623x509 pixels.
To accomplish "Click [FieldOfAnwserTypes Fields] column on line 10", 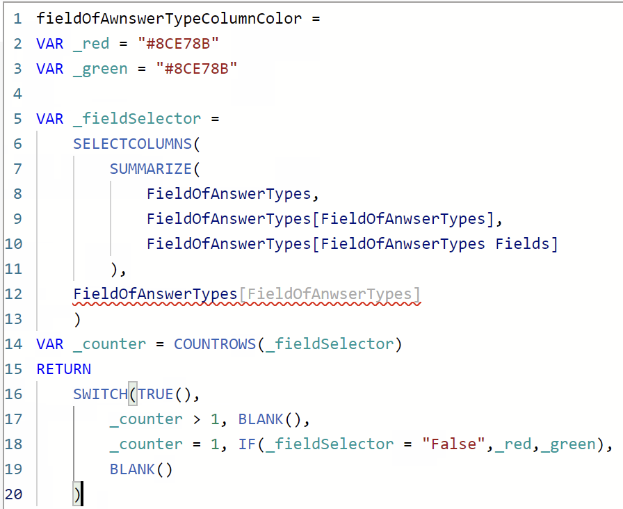I will [x=435, y=244].
